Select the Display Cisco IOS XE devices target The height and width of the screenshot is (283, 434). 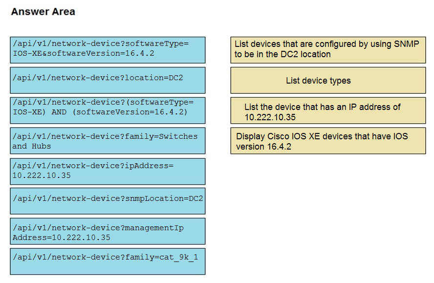tap(328, 141)
